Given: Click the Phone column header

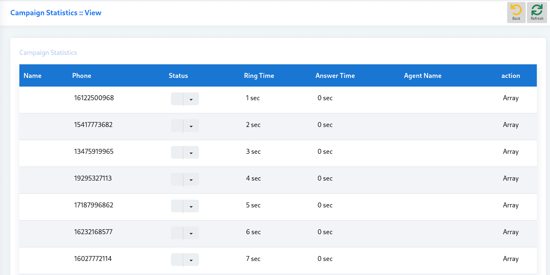Looking at the screenshot, I should click(82, 75).
